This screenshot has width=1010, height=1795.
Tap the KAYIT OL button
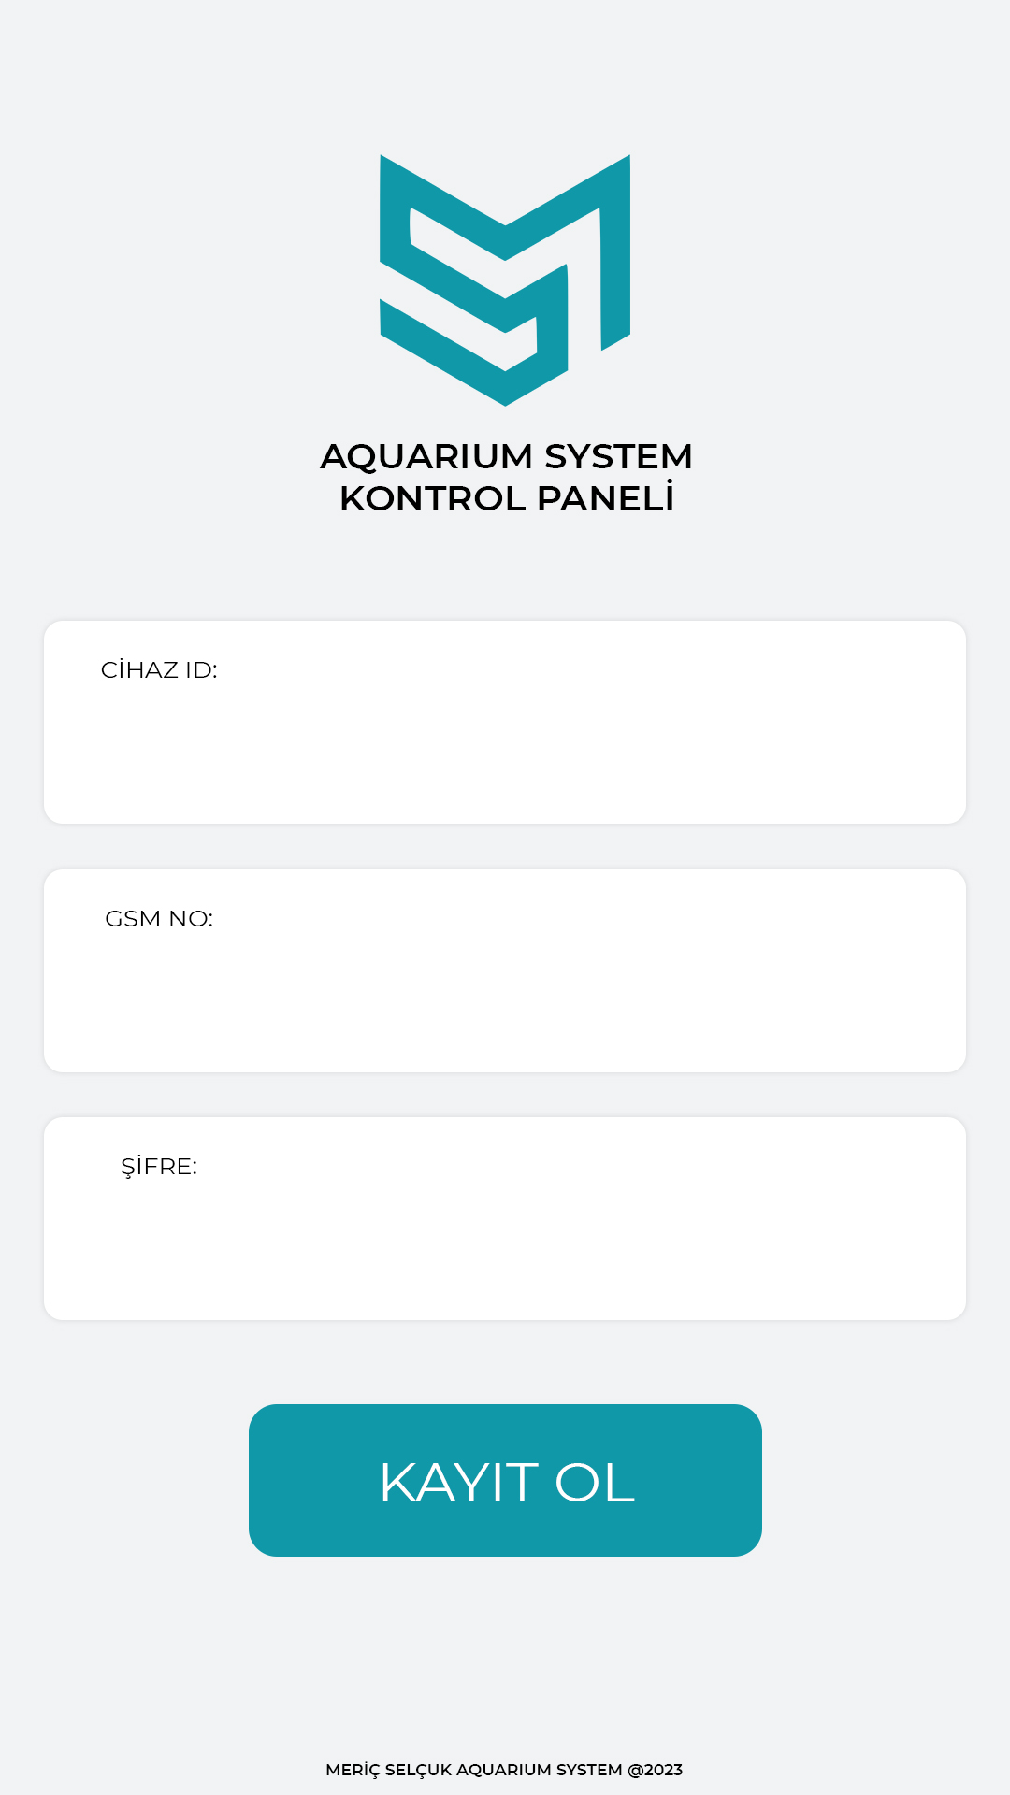[505, 1480]
